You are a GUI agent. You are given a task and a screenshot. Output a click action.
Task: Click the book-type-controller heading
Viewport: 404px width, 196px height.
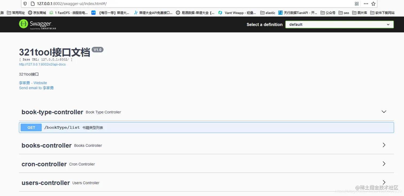(x=52, y=112)
